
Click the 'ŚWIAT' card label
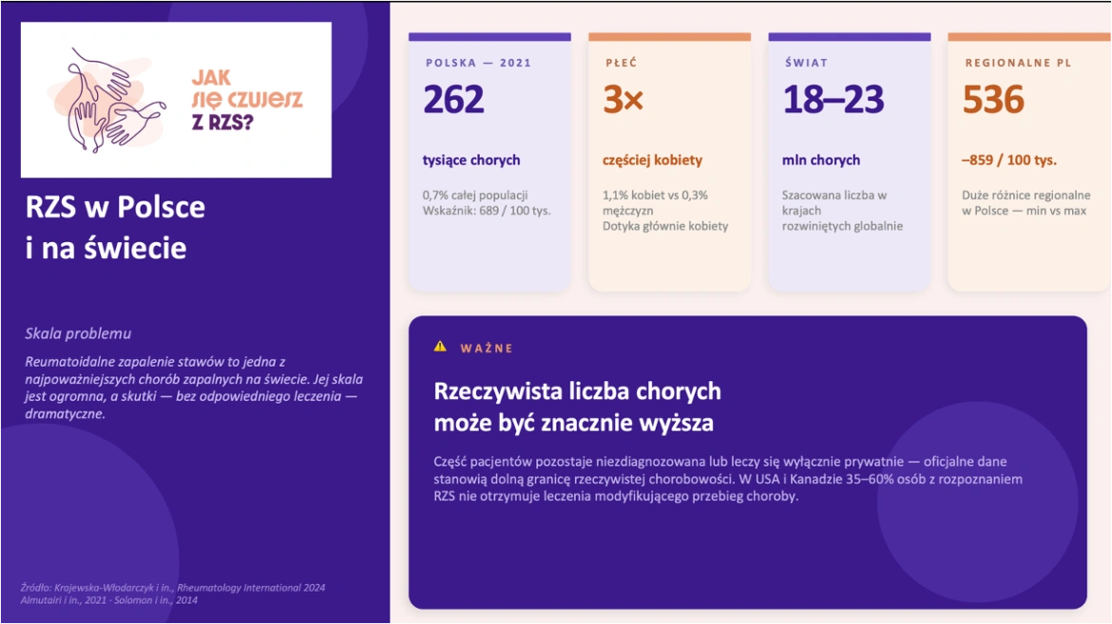[806, 63]
